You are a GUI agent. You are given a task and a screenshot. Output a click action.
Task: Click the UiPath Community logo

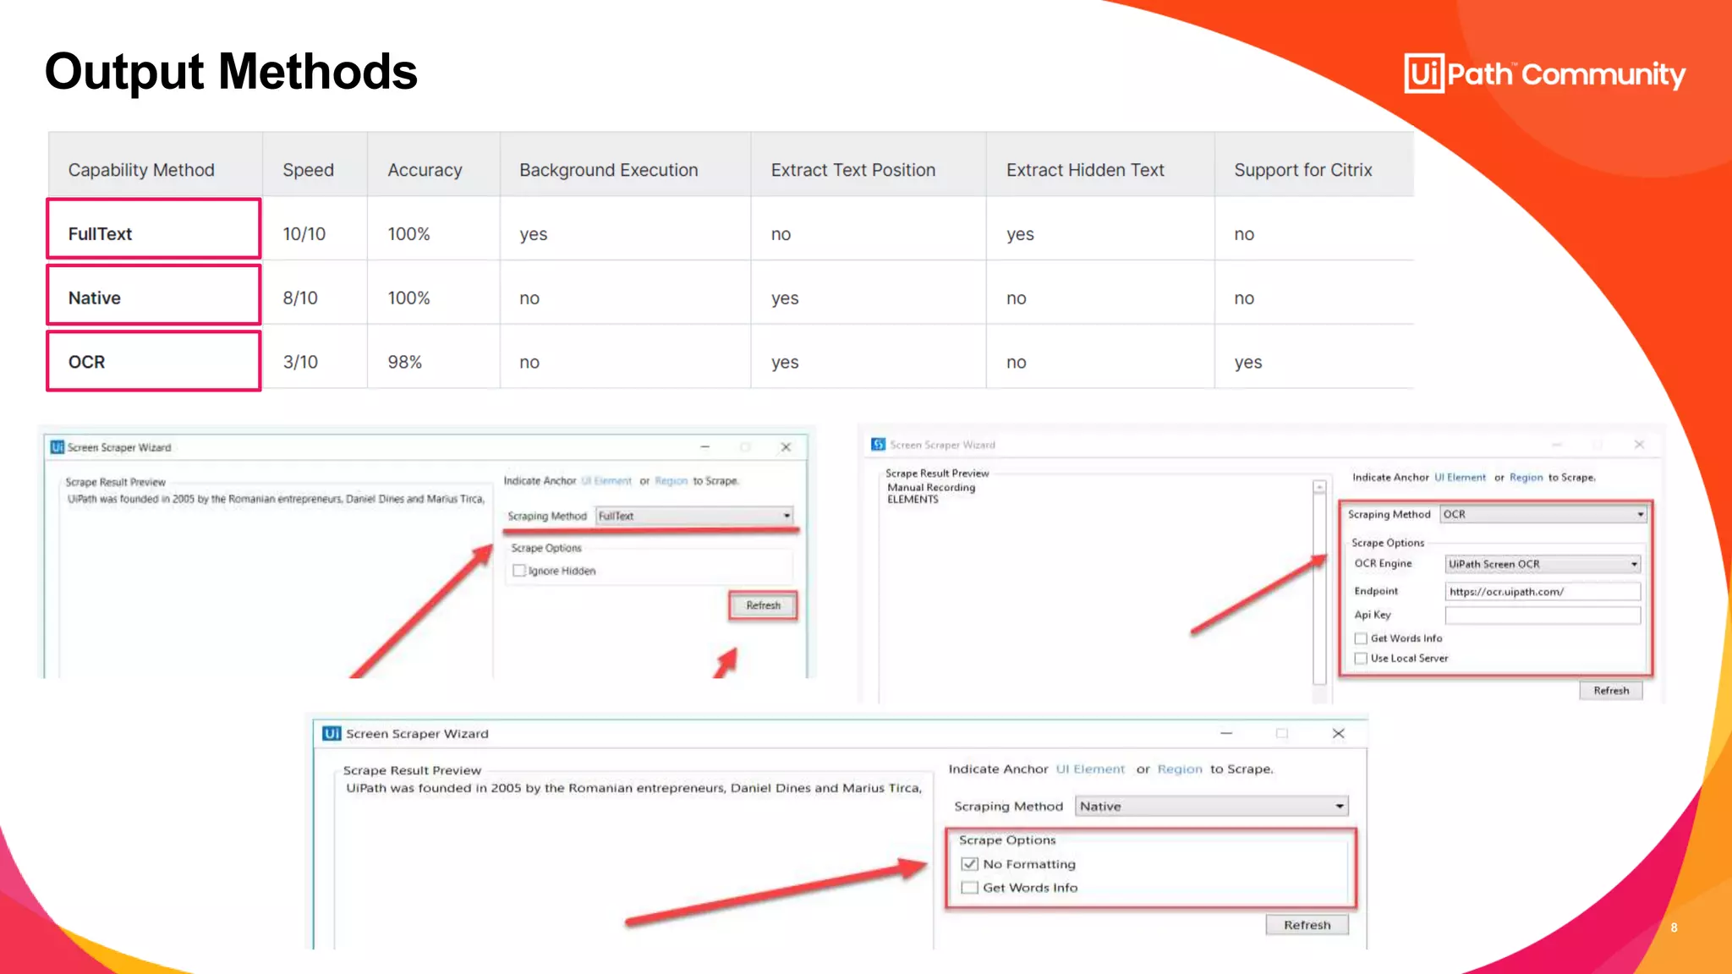click(1544, 74)
